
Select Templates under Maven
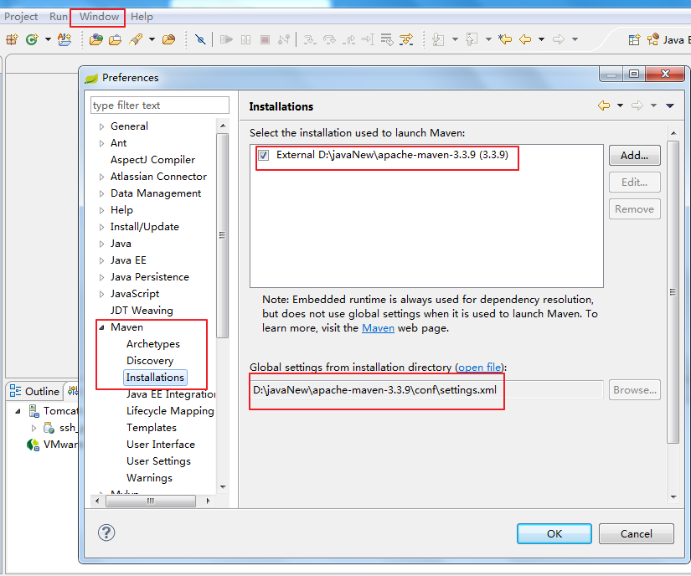point(151,427)
